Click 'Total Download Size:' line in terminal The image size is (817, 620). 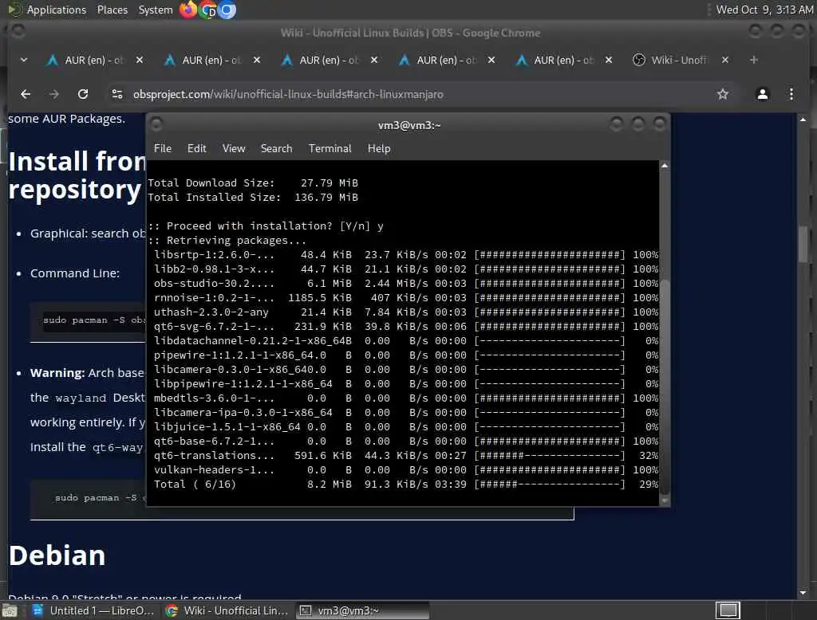(253, 182)
